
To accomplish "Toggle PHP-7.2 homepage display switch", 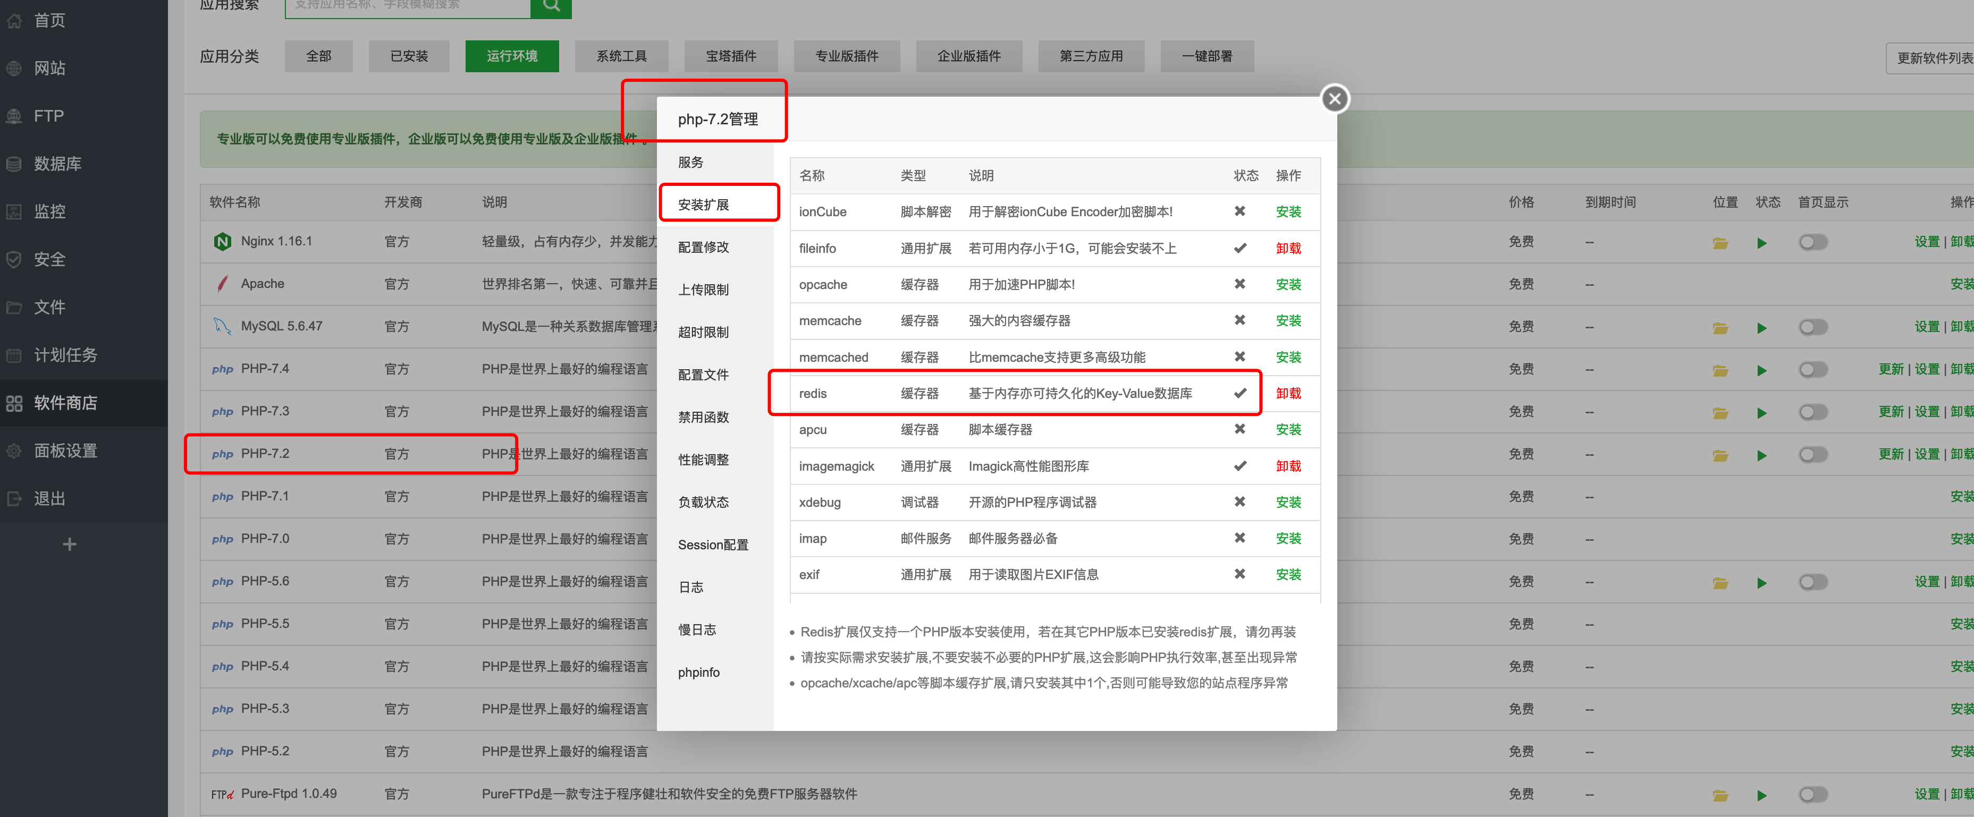I will tap(1813, 455).
